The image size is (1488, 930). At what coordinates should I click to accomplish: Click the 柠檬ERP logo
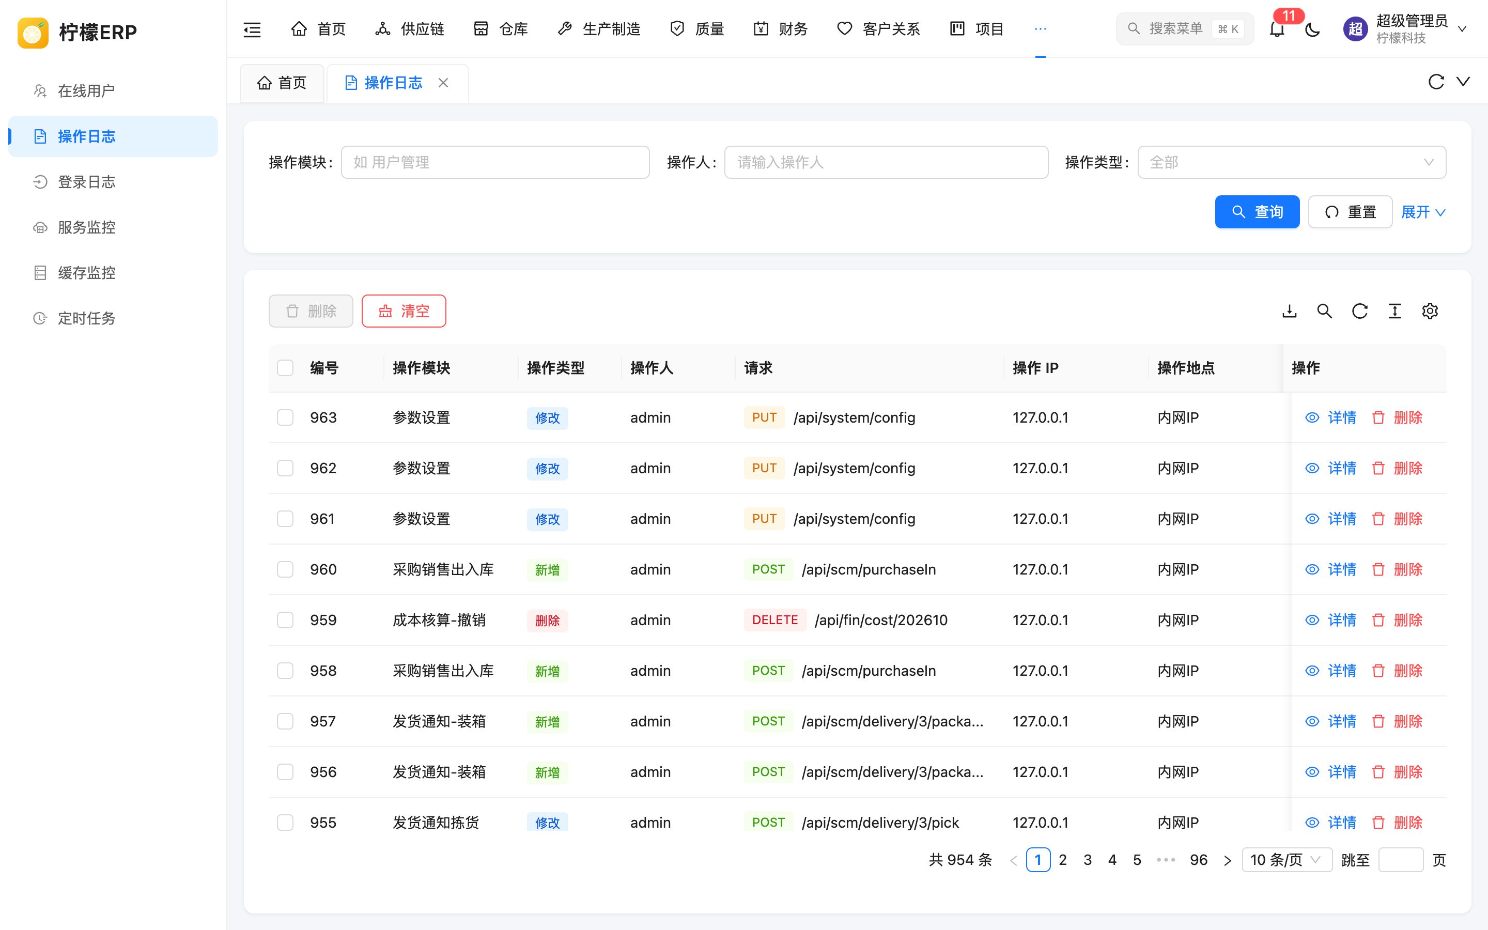[77, 32]
